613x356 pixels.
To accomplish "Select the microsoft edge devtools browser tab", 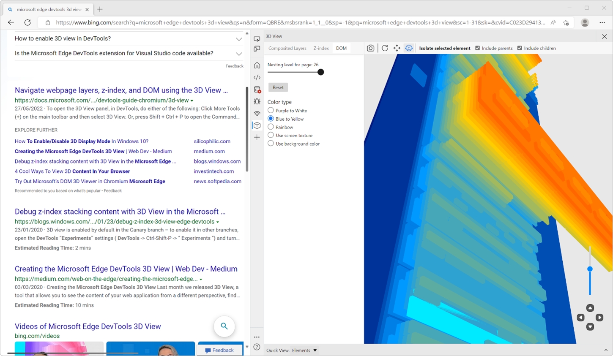I will coord(49,9).
